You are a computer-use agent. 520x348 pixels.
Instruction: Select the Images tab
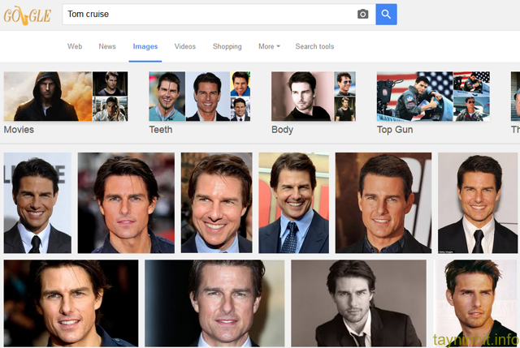point(145,46)
